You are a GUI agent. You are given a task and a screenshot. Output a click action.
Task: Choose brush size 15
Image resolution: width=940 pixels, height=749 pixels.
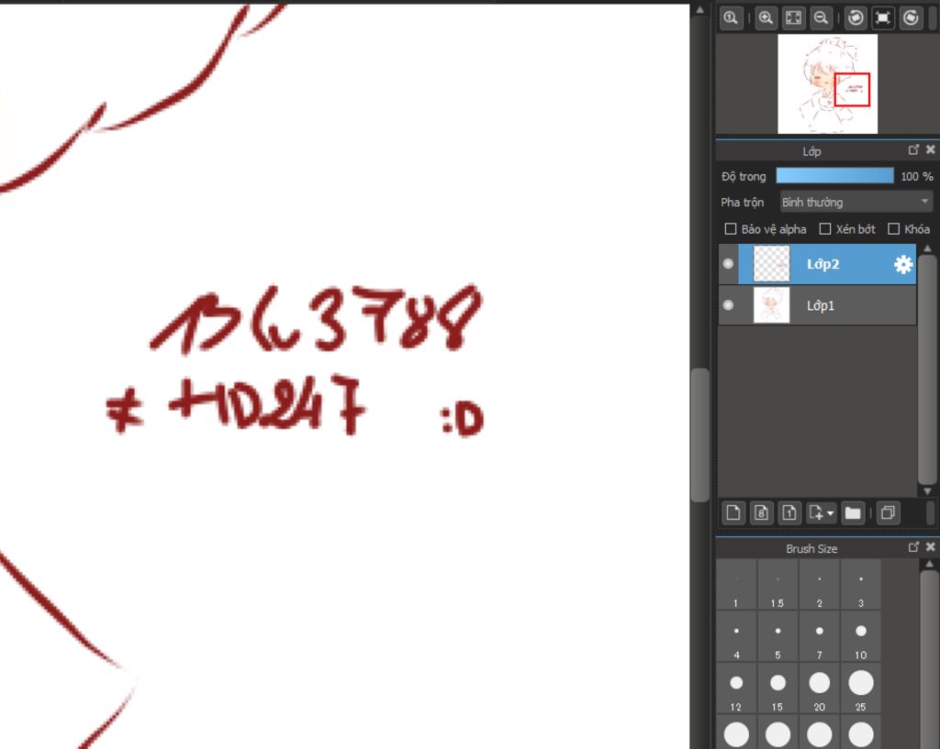pyautogui.click(x=778, y=688)
